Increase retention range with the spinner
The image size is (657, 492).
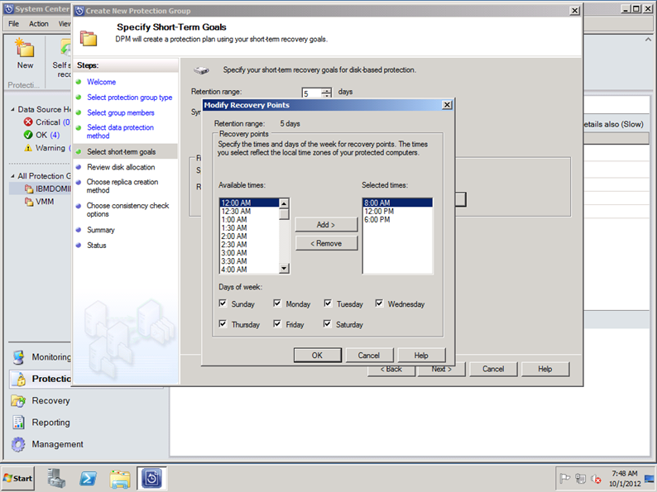[327, 90]
